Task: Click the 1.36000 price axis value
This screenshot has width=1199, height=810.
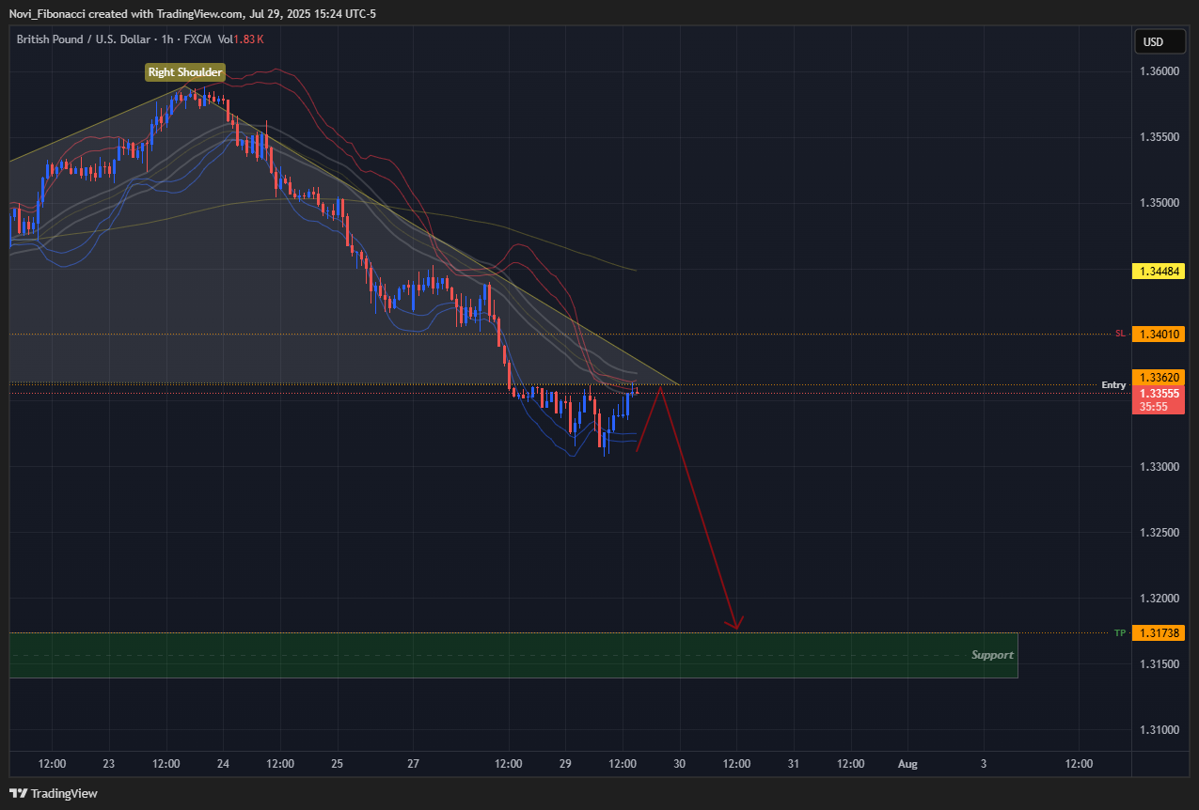Action: click(1158, 71)
